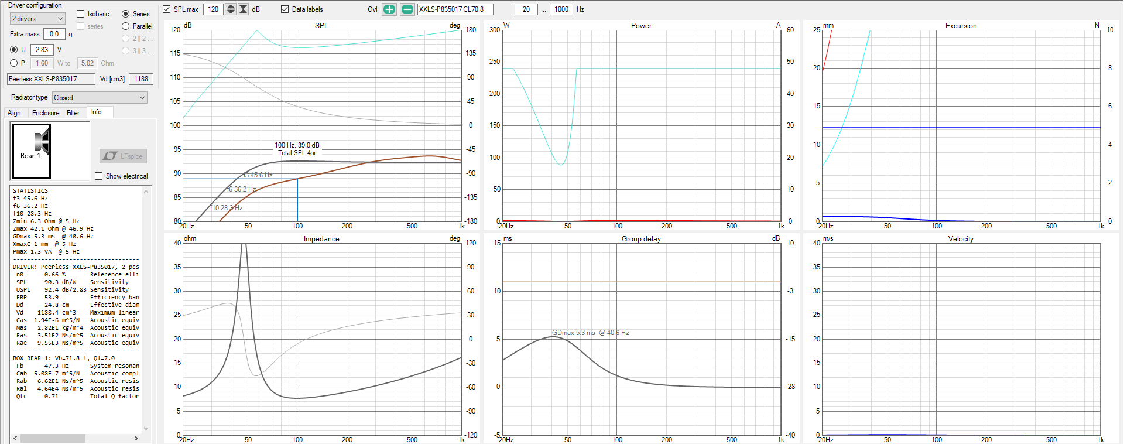This screenshot has height=444, width=1124.
Task: Select the Parallel wiring radio button
Action: click(126, 26)
